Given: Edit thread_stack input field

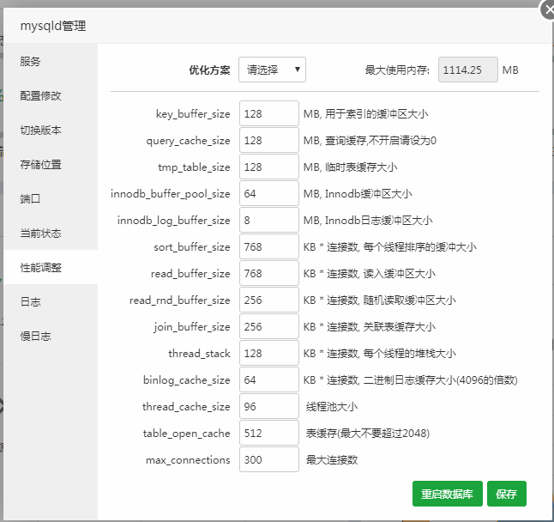Looking at the screenshot, I should (269, 353).
